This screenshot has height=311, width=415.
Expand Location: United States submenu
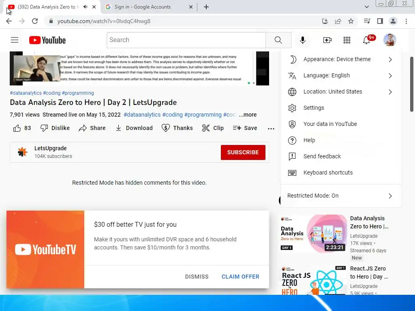click(341, 92)
